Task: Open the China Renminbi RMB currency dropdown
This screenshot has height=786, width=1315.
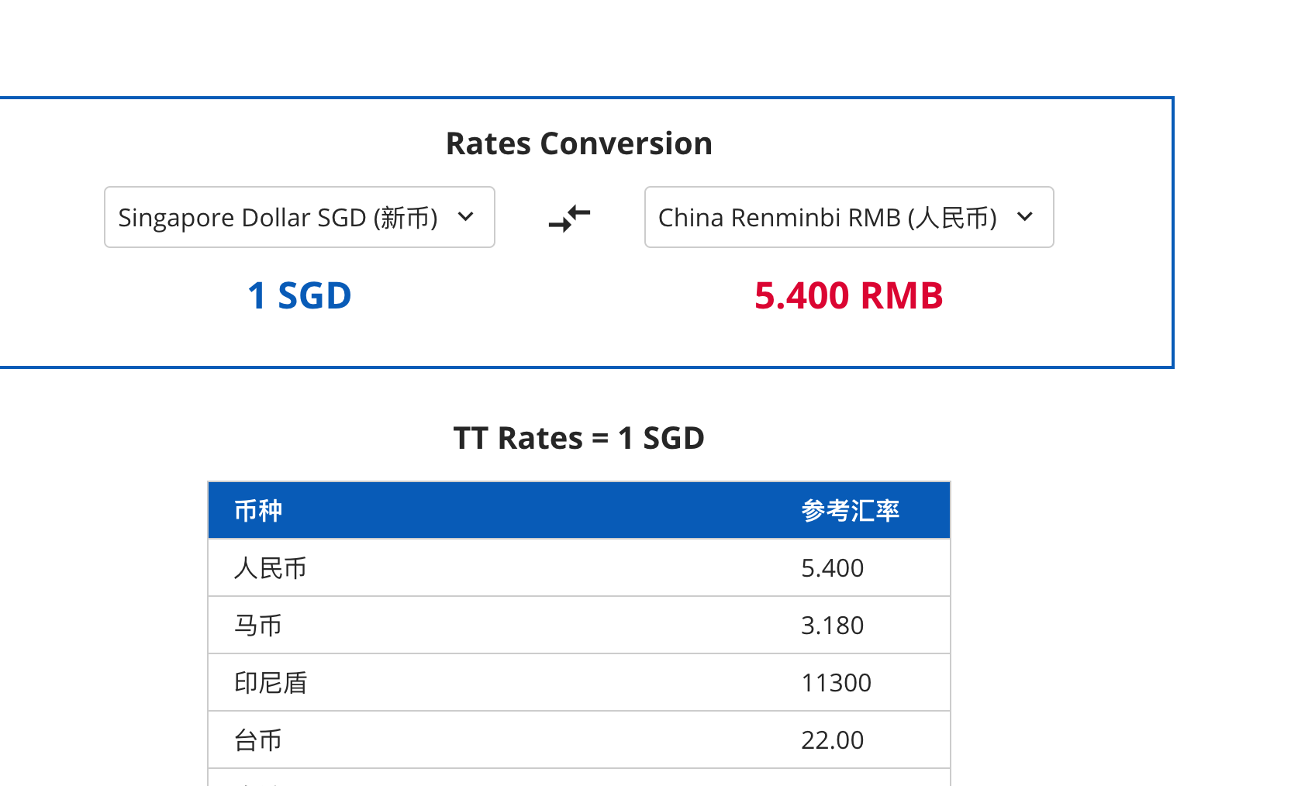Action: [848, 218]
